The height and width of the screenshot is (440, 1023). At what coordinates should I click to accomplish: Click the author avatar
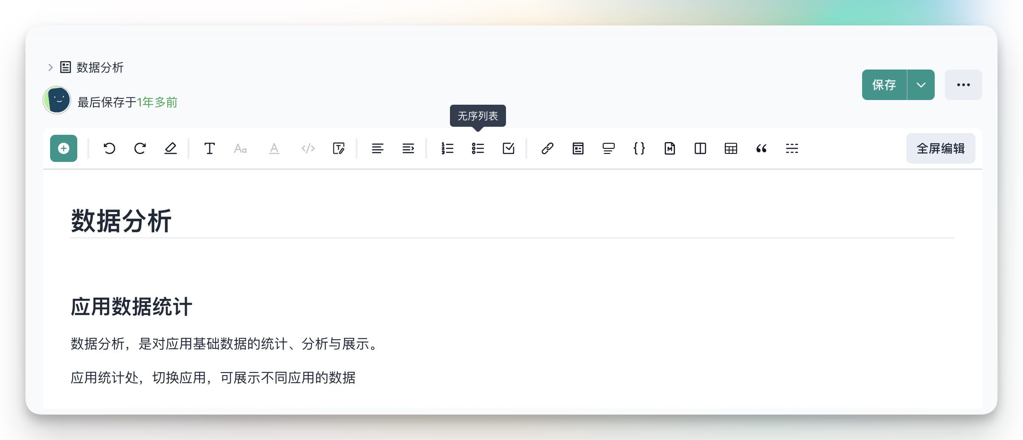coord(57,100)
